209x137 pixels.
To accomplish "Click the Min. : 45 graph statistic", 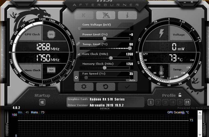I will point(23,112).
